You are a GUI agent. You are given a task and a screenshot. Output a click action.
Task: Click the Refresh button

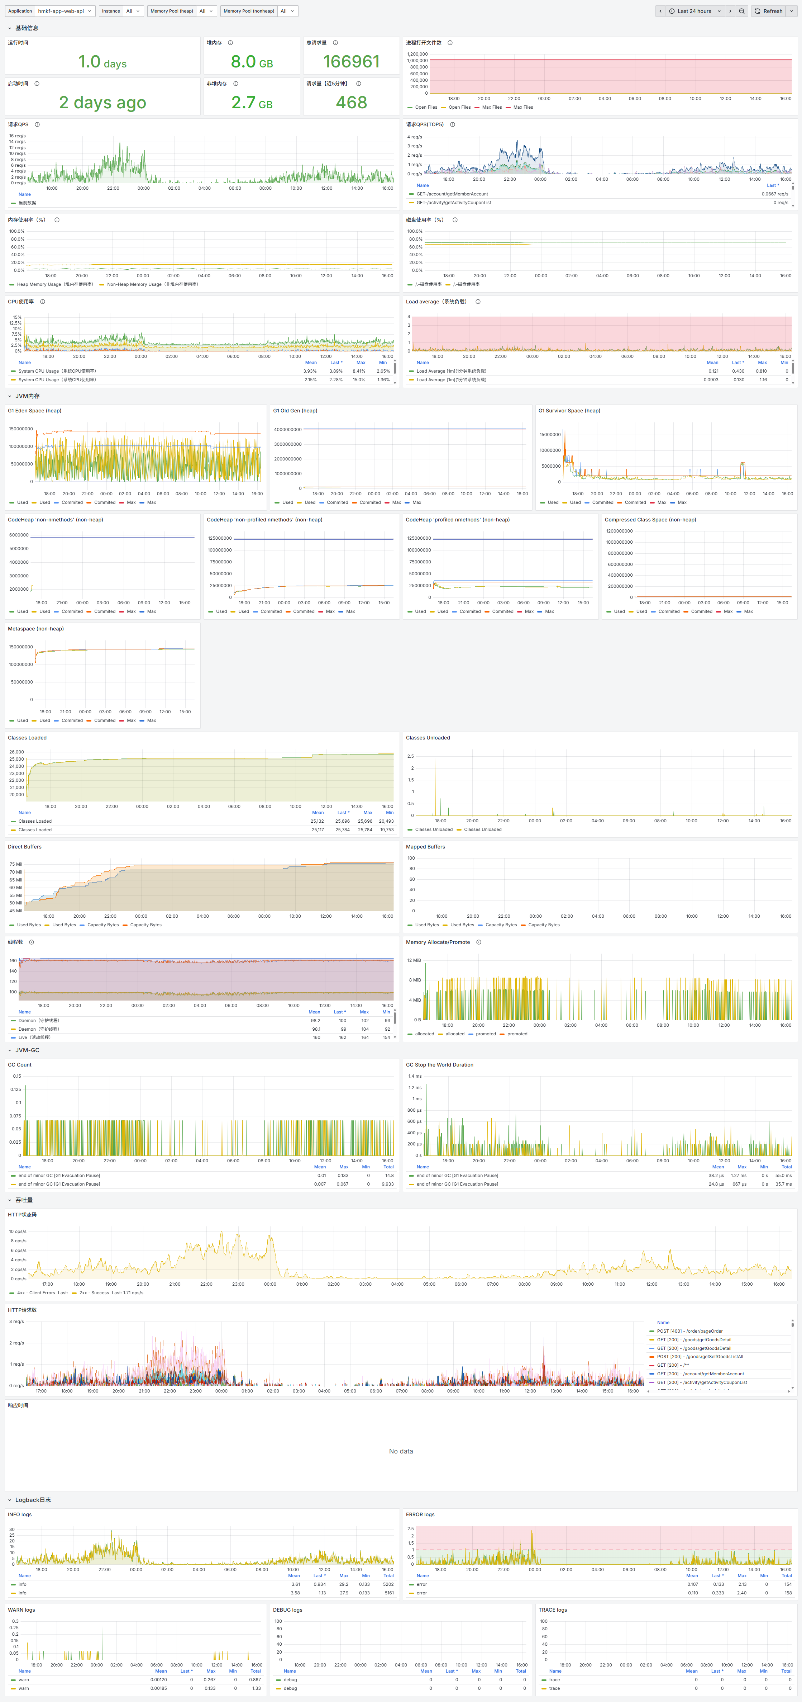[769, 11]
